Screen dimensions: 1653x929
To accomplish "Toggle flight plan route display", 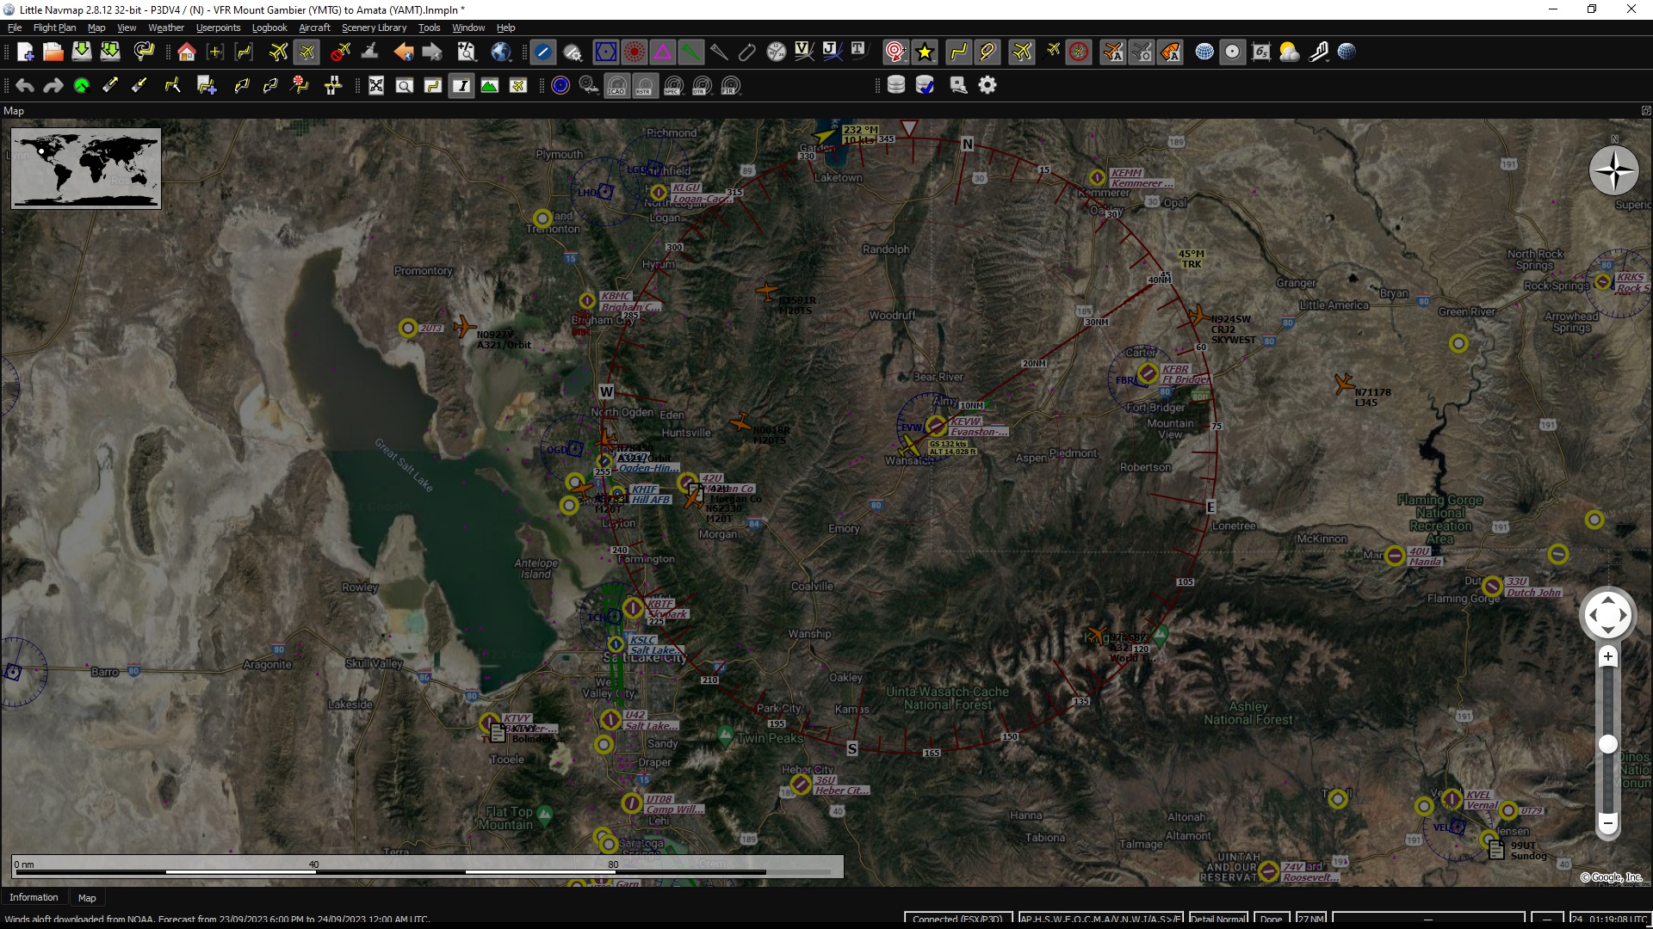I will tap(958, 52).
